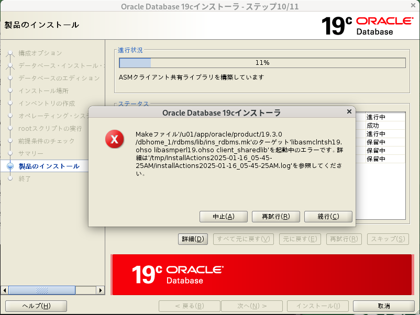Viewport: 420px width, 315px height.
Task: Select サマリー step
Action: 31,154
